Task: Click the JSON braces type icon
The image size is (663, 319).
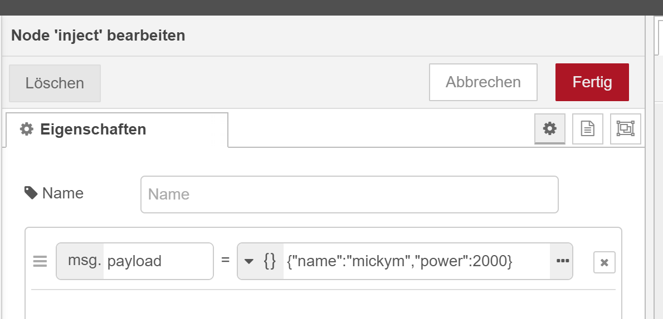Action: pos(270,261)
